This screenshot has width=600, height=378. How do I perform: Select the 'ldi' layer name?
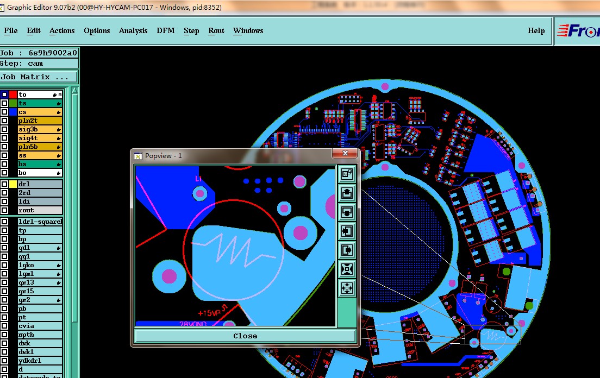click(x=40, y=201)
